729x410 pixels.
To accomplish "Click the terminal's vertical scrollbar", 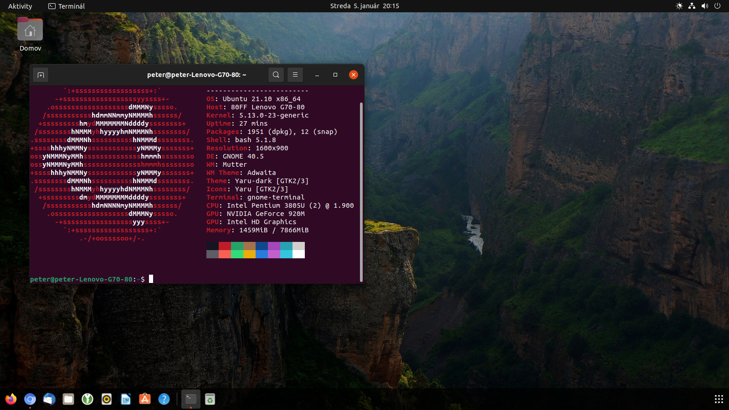I will (361, 191).
